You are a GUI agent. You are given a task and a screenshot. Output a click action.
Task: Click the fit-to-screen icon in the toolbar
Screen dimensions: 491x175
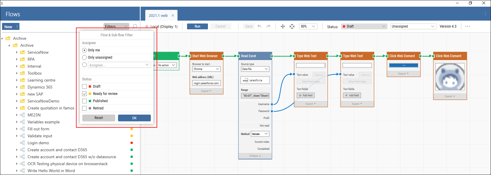point(292,26)
